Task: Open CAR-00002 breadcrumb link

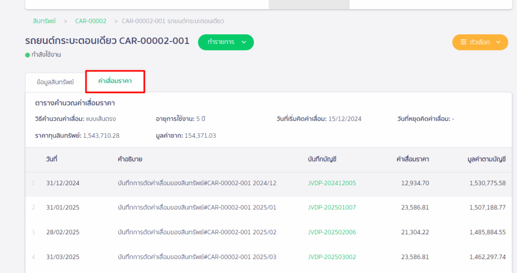Action: [90, 21]
